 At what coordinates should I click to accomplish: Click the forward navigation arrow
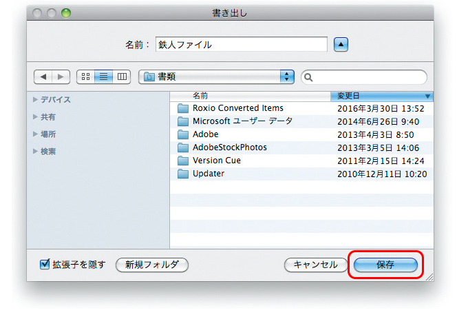pos(61,76)
